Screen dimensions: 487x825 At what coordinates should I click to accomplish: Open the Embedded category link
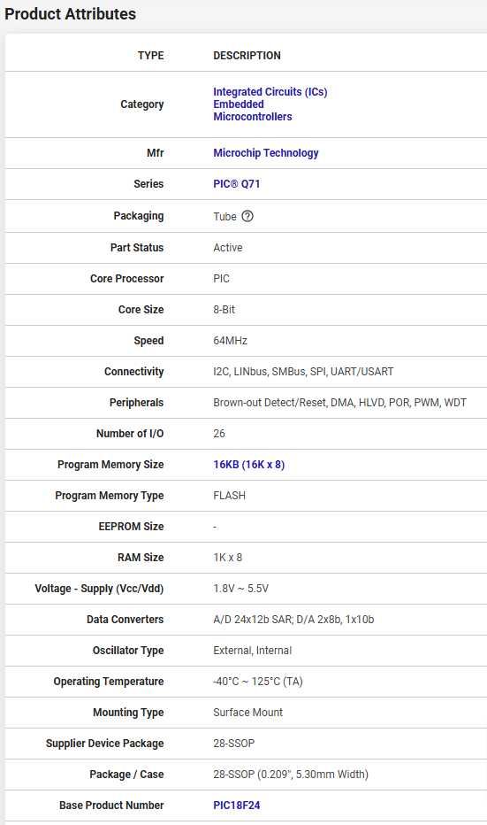click(x=239, y=104)
